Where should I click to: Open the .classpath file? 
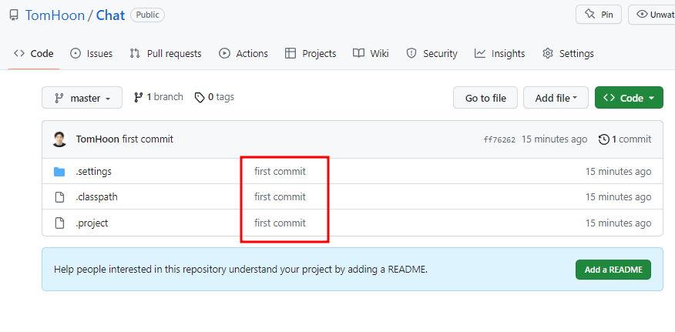[97, 196]
